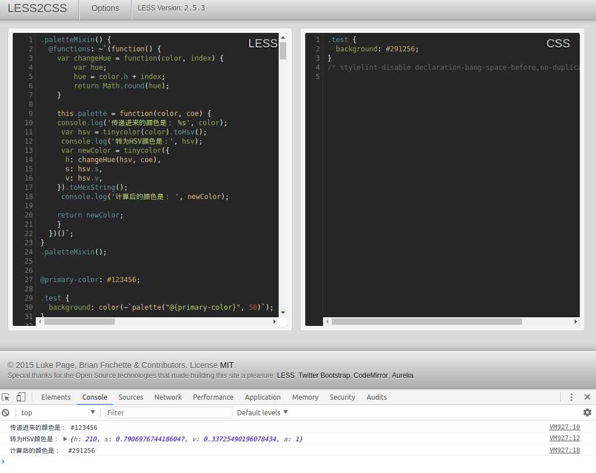The image size is (596, 473).
Task: Click '@primary-color: #123456;' line in LESS editor
Action: click(x=90, y=280)
